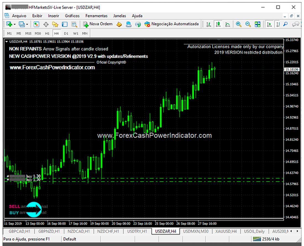Viewport: 304px width, 246px height.
Task: Click the 2536/4 kb connection status
Action: (266, 239)
